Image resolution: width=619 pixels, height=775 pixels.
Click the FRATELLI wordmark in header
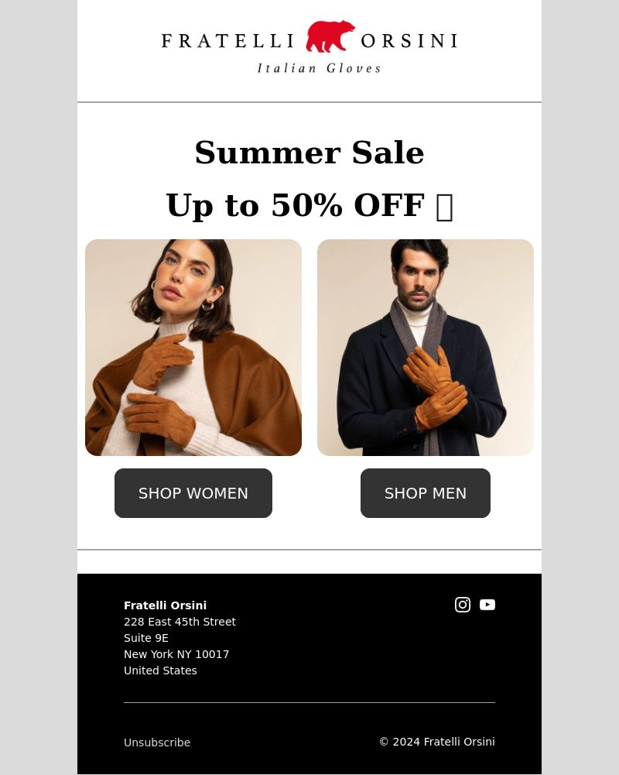pos(227,40)
